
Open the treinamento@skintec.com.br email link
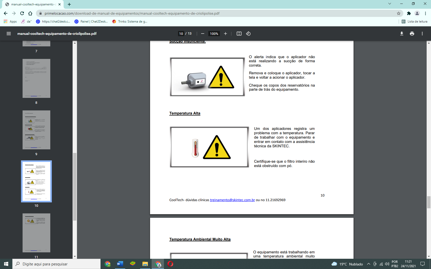232,200
